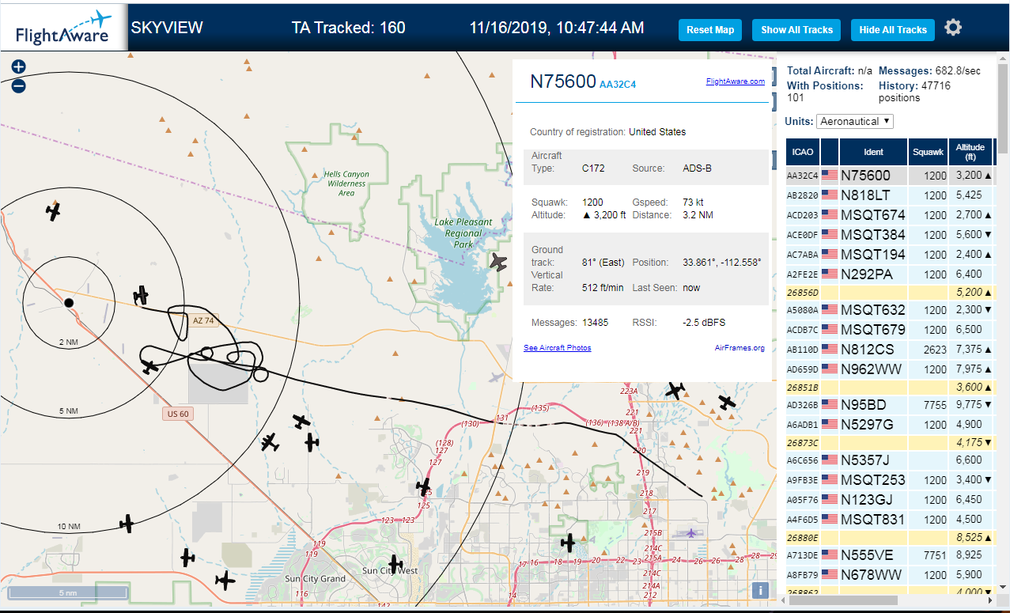This screenshot has width=1010, height=613.
Task: Open the settings gear icon
Action: pos(953,28)
